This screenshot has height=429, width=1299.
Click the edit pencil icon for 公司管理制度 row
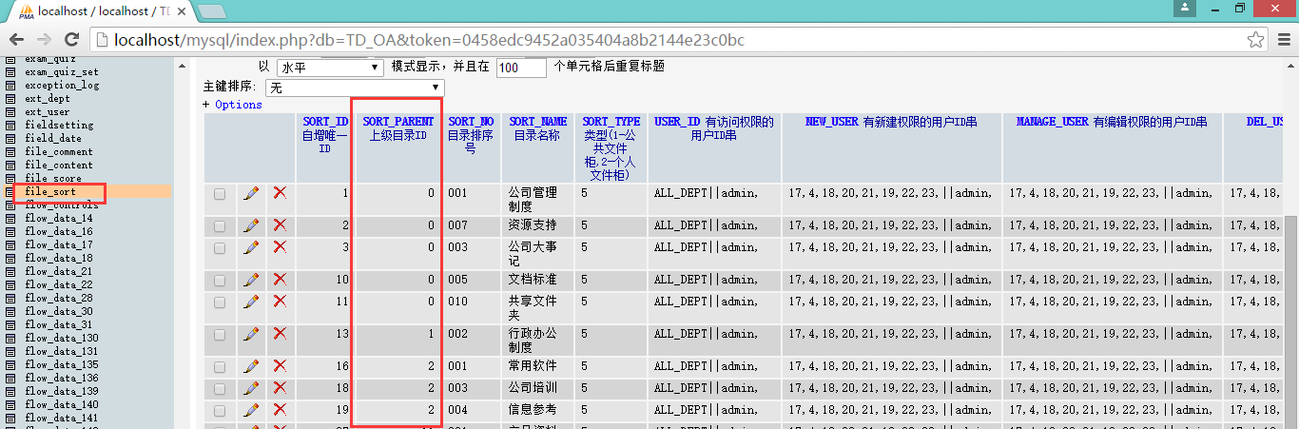[x=251, y=193]
